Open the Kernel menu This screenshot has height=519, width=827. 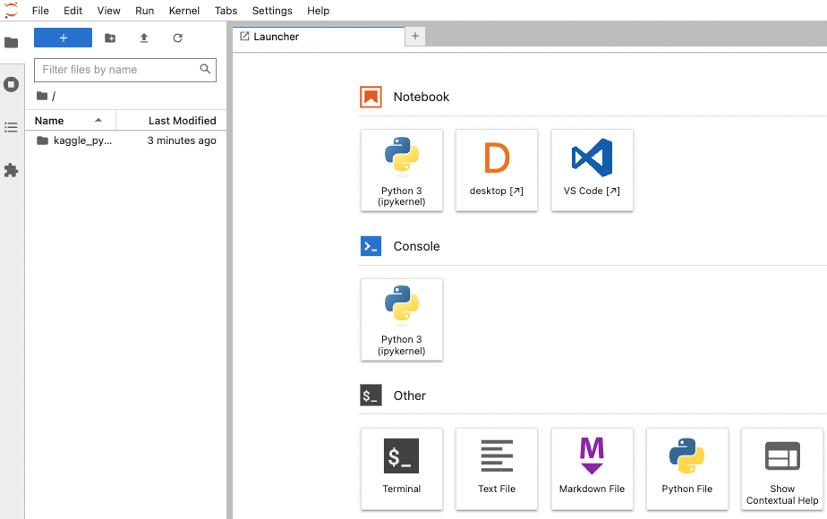[x=184, y=11]
